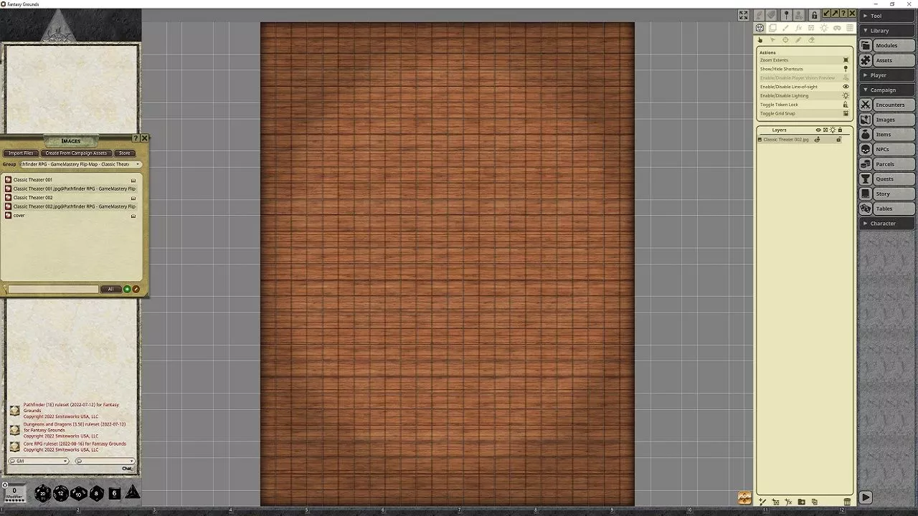Open the cover image entry
Screen dimensions: 918x516
tap(70, 215)
